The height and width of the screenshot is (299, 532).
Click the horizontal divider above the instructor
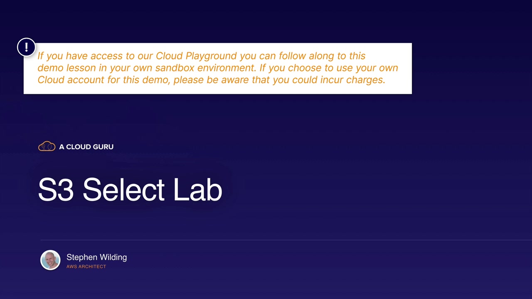click(286, 240)
